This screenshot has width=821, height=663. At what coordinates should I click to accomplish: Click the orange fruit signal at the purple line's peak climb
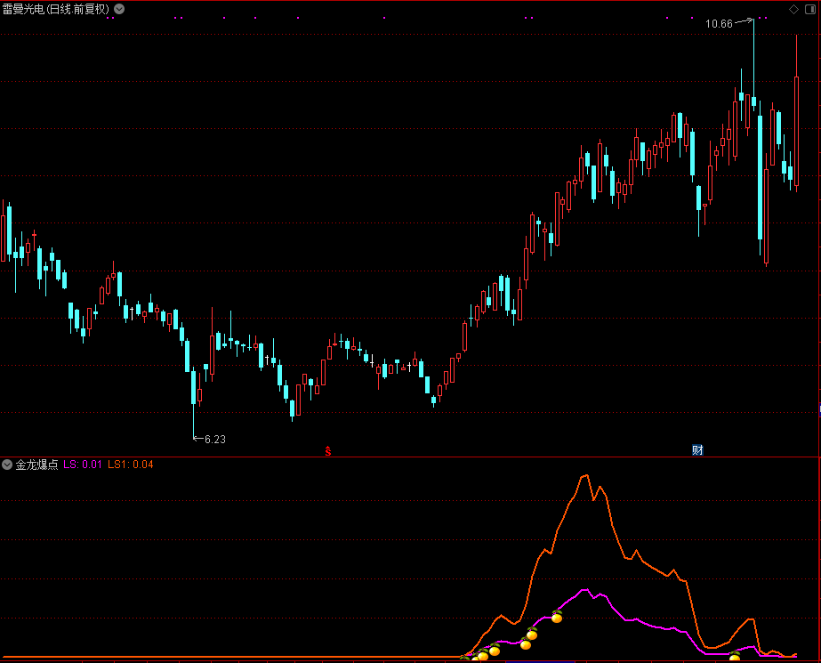557,616
